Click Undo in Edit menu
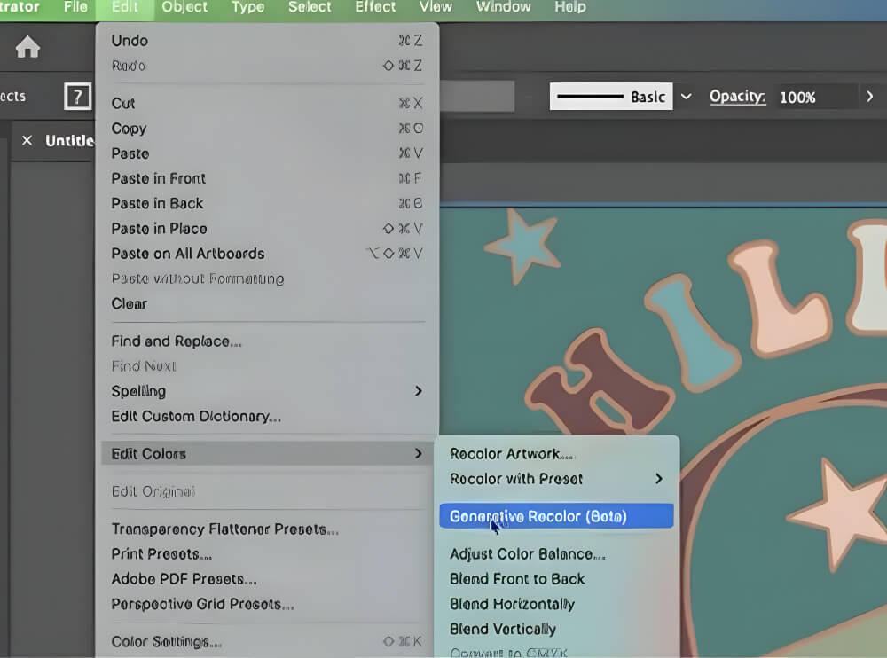887x658 pixels. [x=130, y=41]
